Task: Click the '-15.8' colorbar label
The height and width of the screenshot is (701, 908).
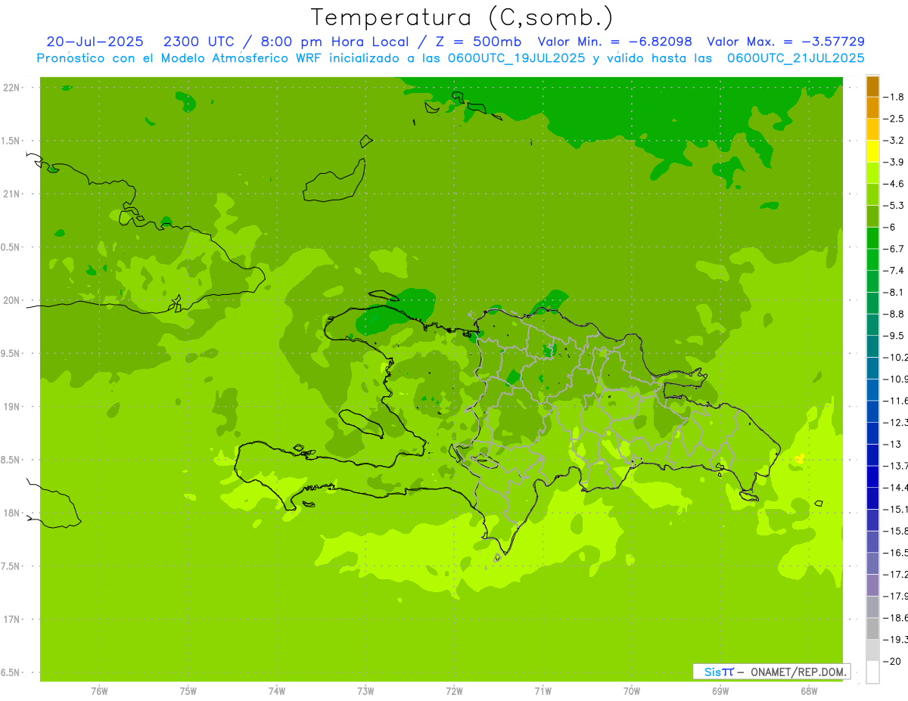Action: tap(896, 531)
